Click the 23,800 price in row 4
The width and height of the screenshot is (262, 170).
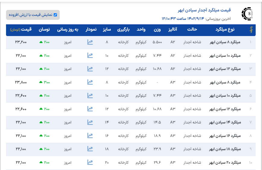click(21, 82)
